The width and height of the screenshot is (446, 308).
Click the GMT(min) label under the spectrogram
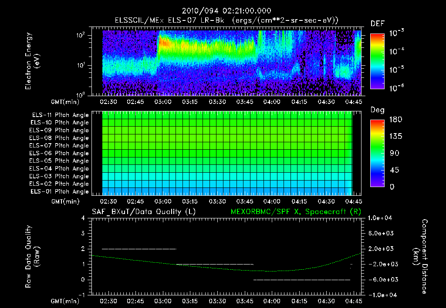point(65,102)
